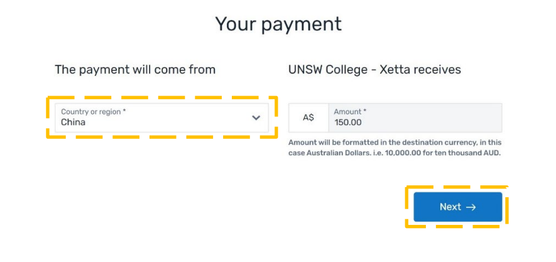
Task: Open the Country or region dropdown
Action: pyautogui.click(x=161, y=117)
